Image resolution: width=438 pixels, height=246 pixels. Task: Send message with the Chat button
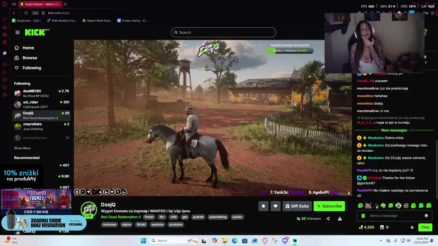425,227
